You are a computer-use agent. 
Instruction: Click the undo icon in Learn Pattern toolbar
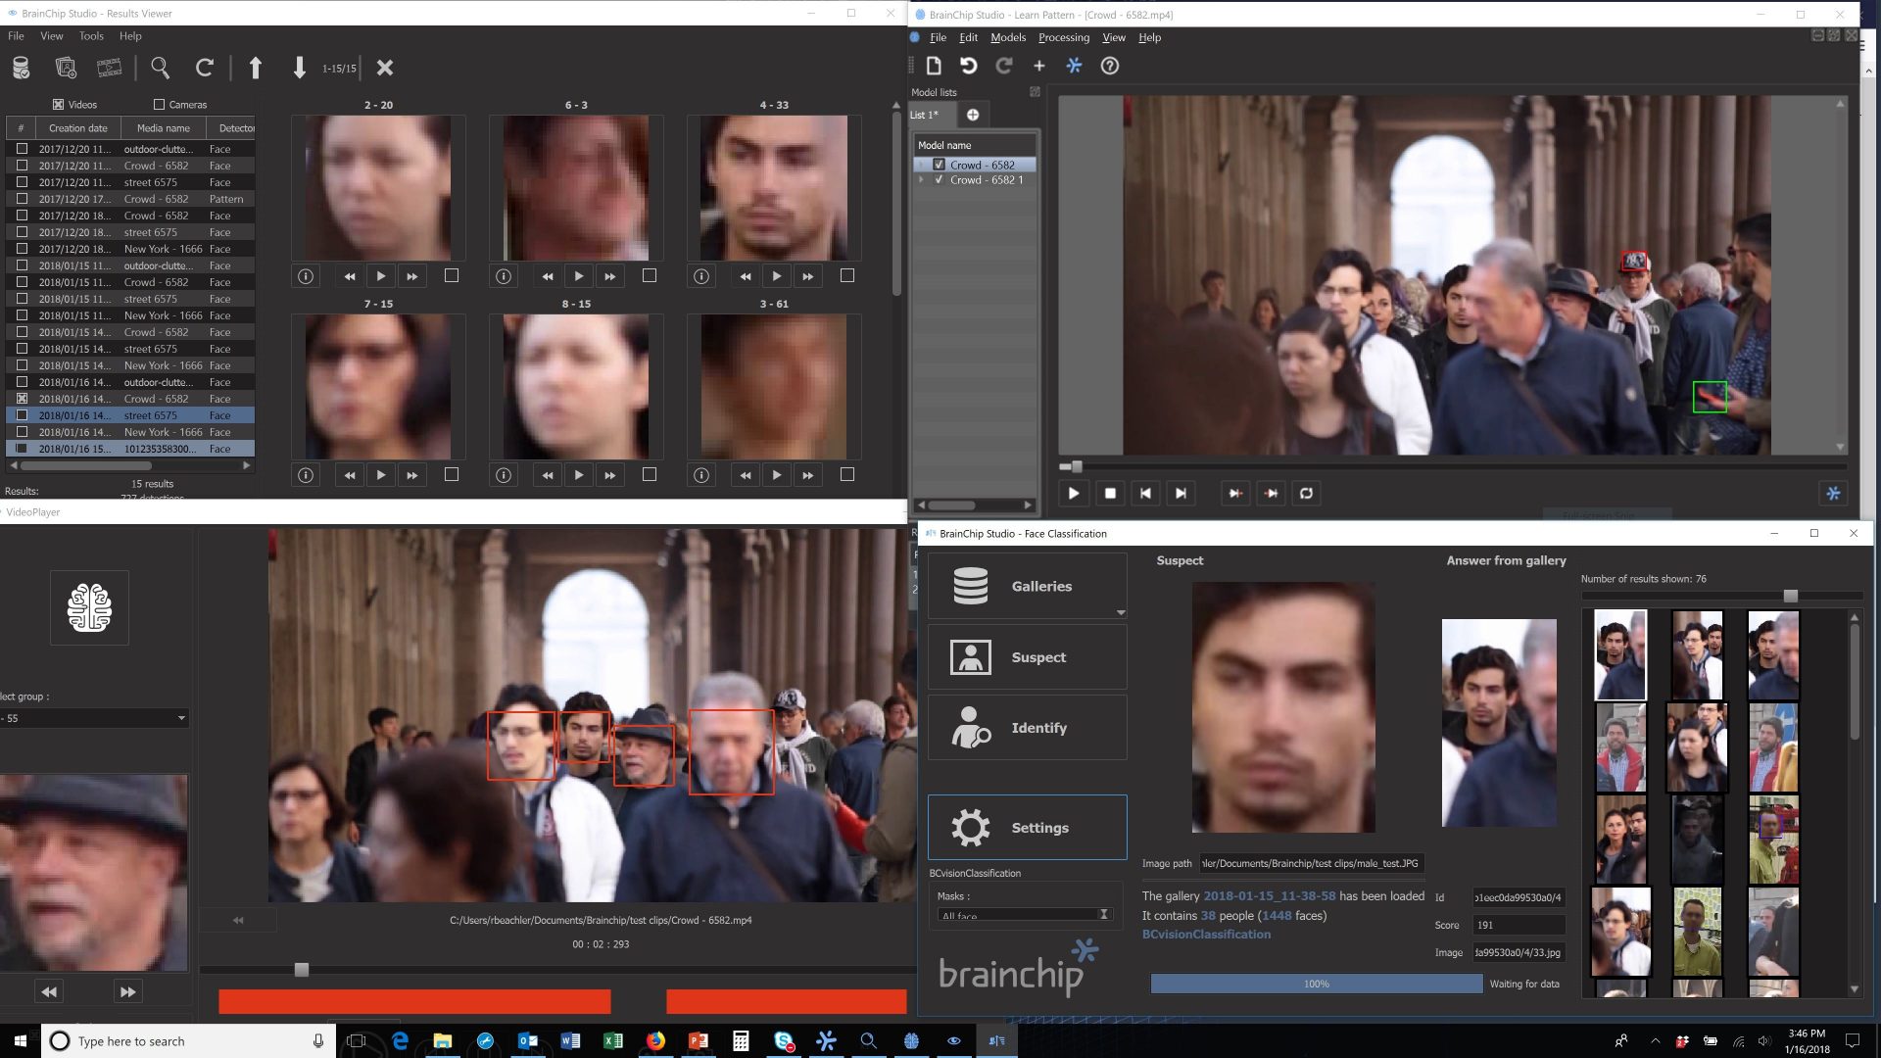(x=968, y=66)
